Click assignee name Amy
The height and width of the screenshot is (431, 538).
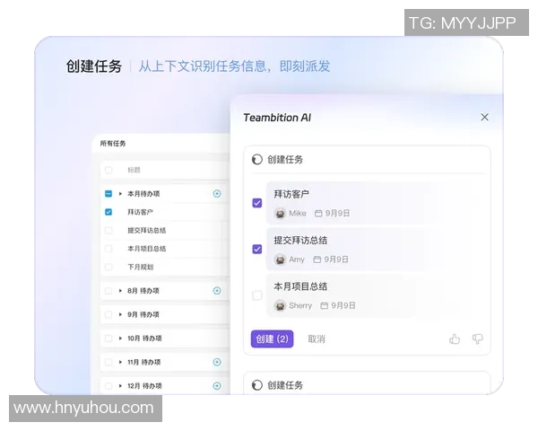(297, 259)
